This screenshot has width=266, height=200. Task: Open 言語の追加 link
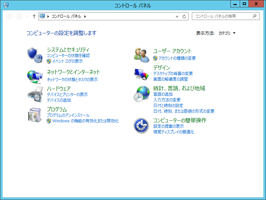(x=163, y=94)
